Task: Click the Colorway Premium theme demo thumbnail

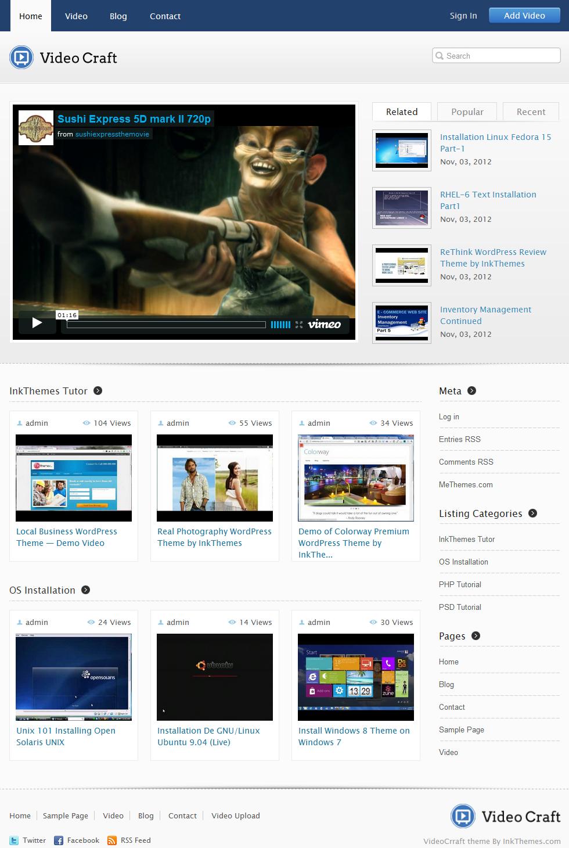Action: point(356,478)
